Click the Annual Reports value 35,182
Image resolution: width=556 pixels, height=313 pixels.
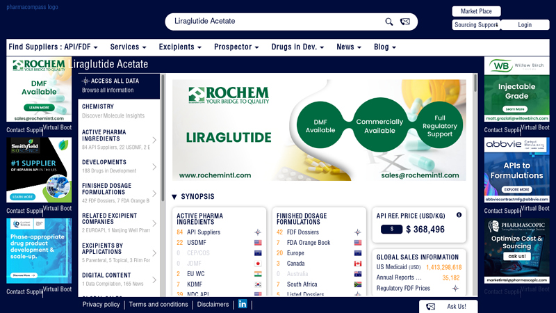450,278
